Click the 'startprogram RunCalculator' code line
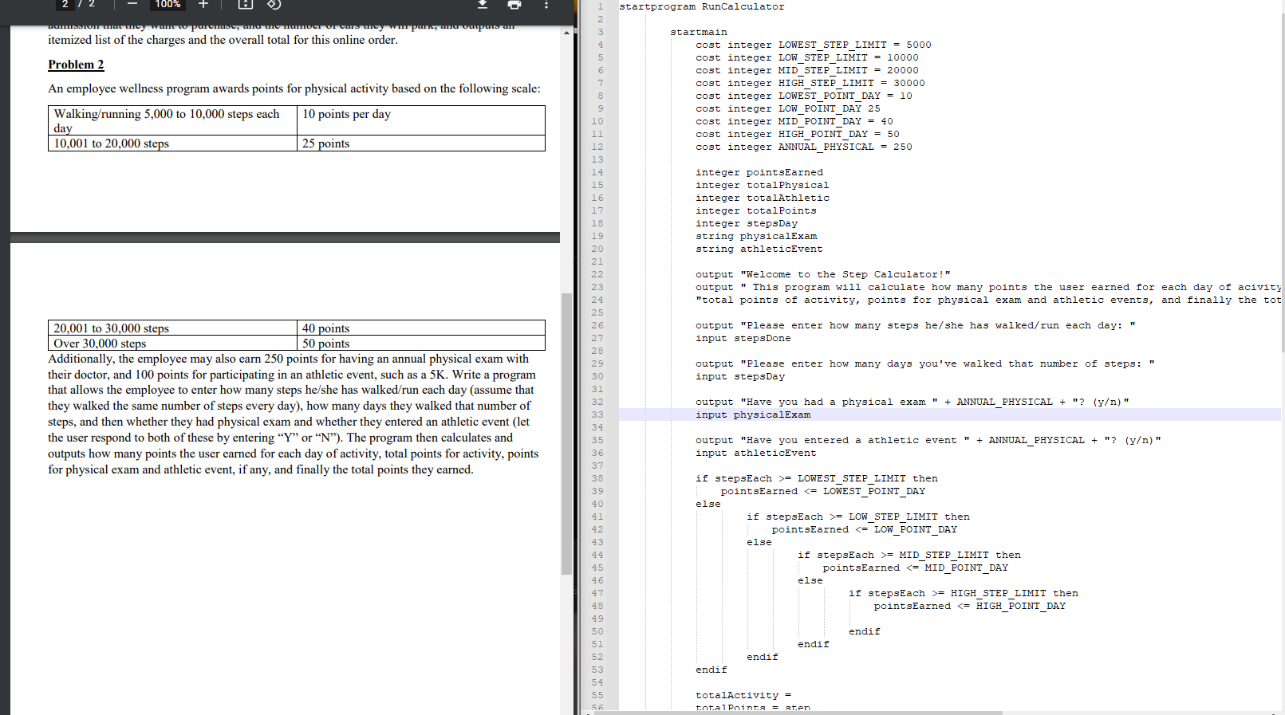This screenshot has height=715, width=1285. coord(702,6)
